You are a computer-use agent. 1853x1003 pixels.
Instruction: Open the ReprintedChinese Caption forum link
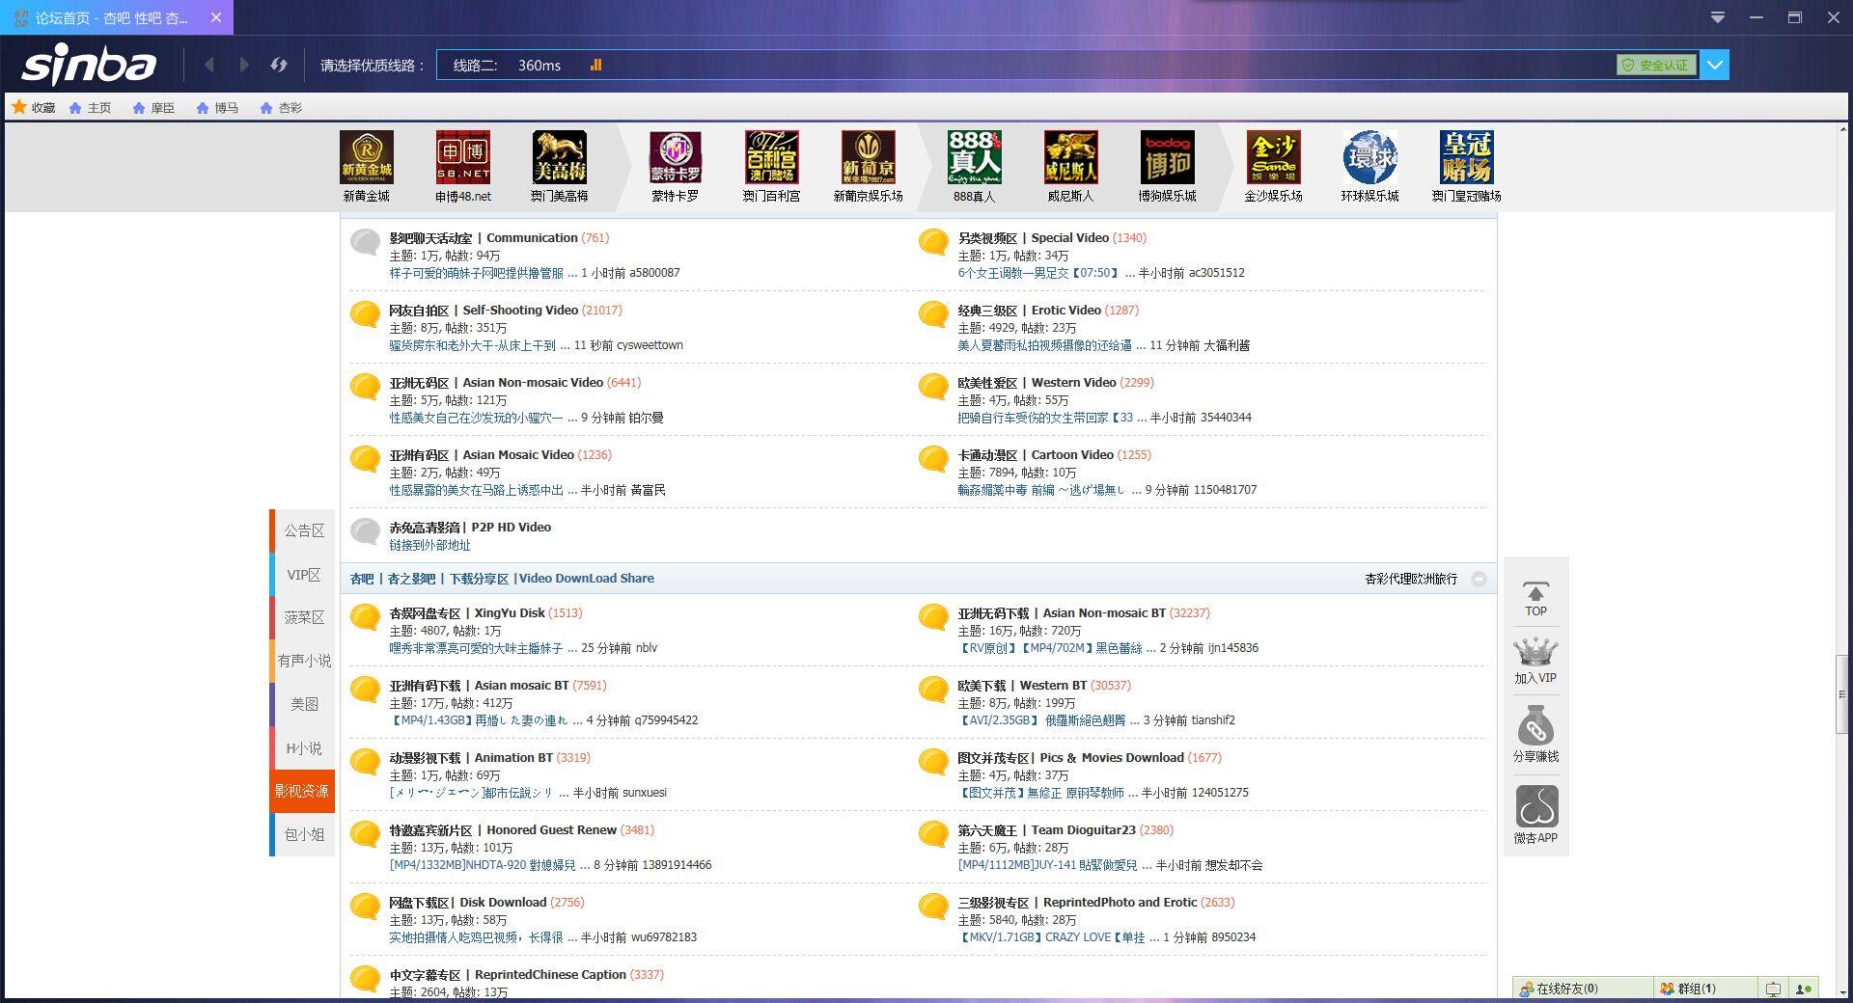pos(508,975)
